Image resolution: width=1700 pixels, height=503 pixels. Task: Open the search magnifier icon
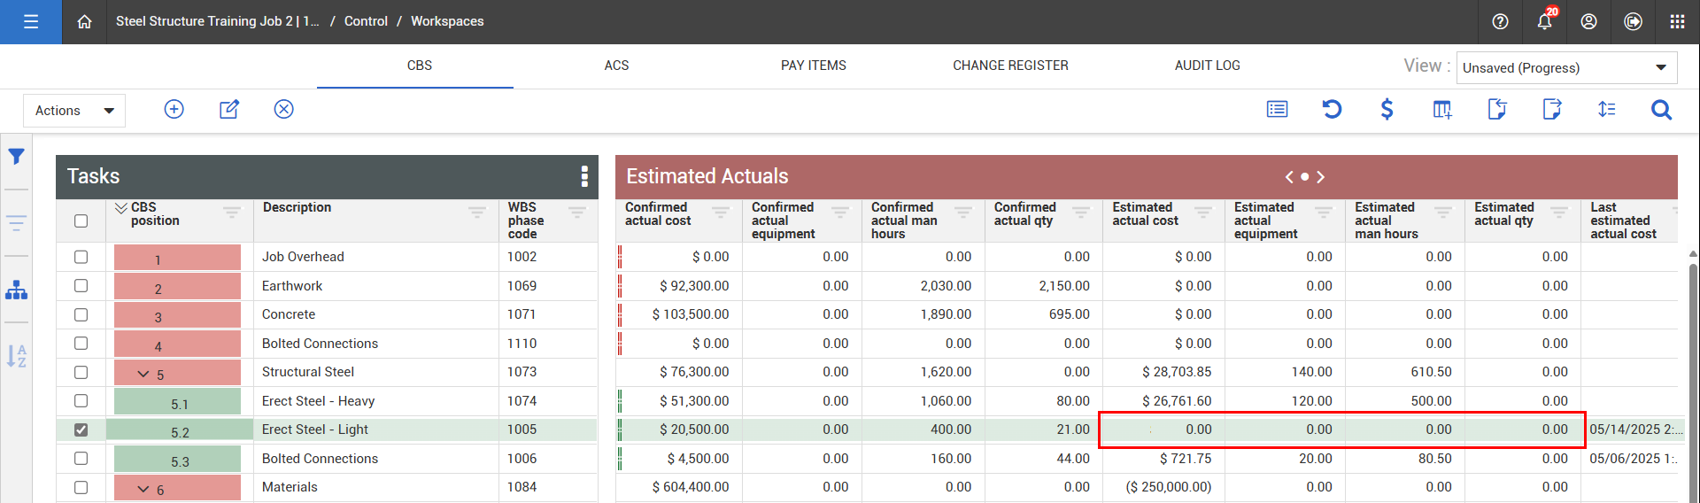pyautogui.click(x=1661, y=109)
